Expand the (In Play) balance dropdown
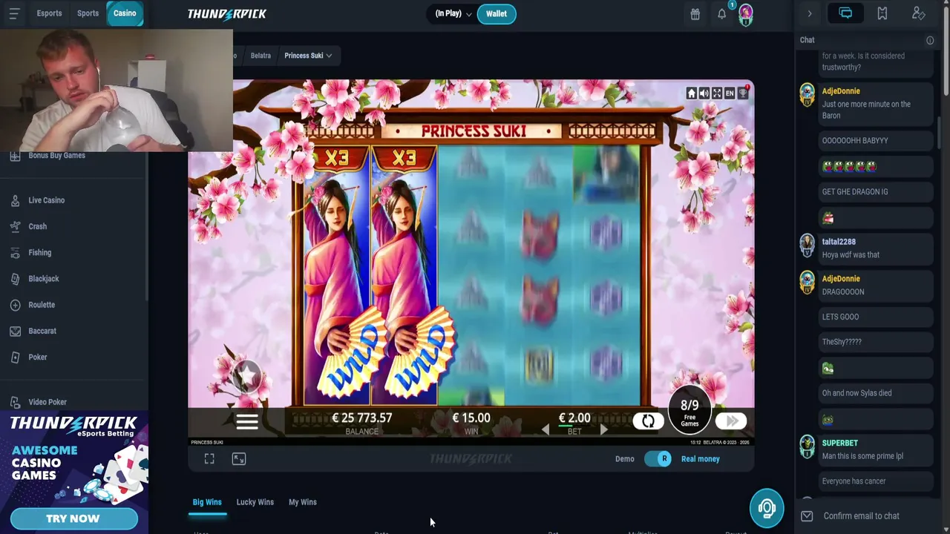This screenshot has height=534, width=950. [x=453, y=13]
